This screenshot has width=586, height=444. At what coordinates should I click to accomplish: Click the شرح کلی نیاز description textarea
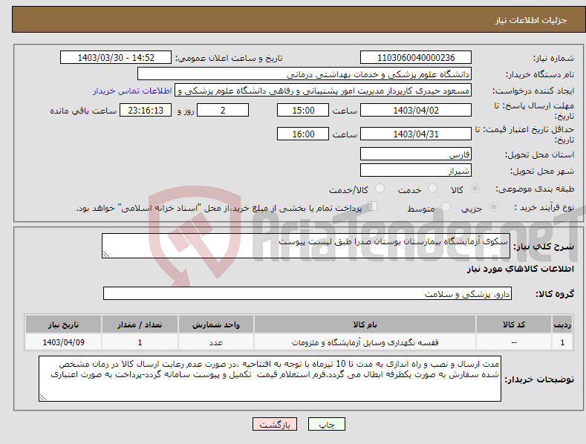306,246
